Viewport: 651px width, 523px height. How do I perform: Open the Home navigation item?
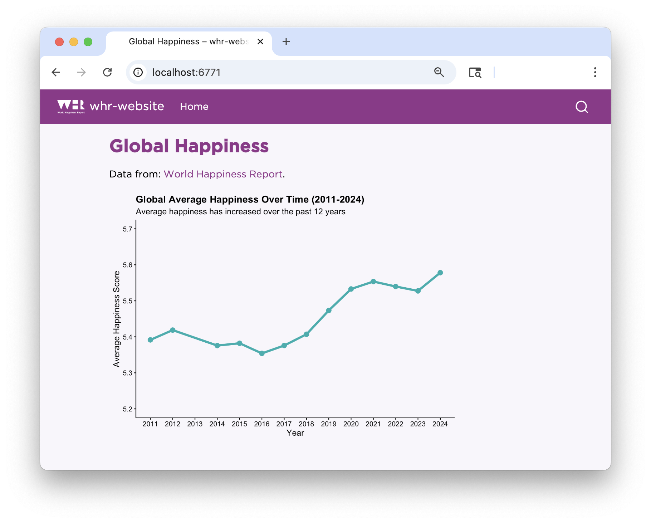(x=194, y=107)
